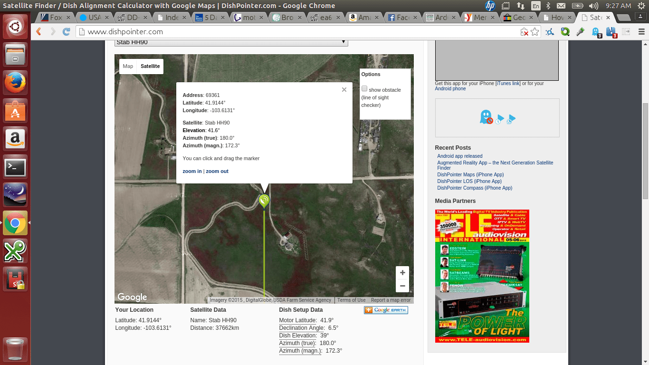Open DishPointer Compass (iPhone App) link
The height and width of the screenshot is (365, 649).
tap(475, 188)
